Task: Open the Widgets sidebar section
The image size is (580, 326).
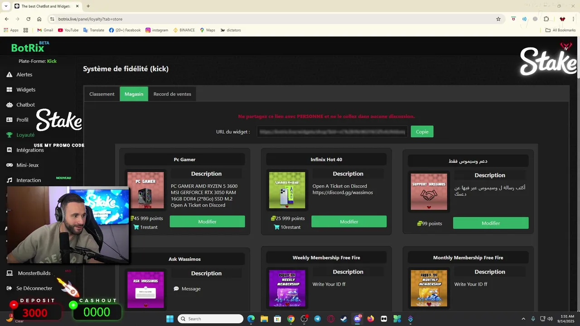Action: pyautogui.click(x=21, y=90)
